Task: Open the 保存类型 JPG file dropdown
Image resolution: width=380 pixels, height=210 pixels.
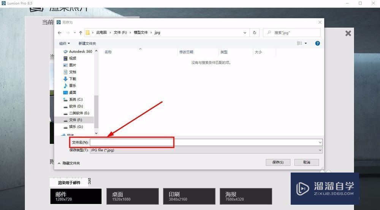Action: (206, 150)
